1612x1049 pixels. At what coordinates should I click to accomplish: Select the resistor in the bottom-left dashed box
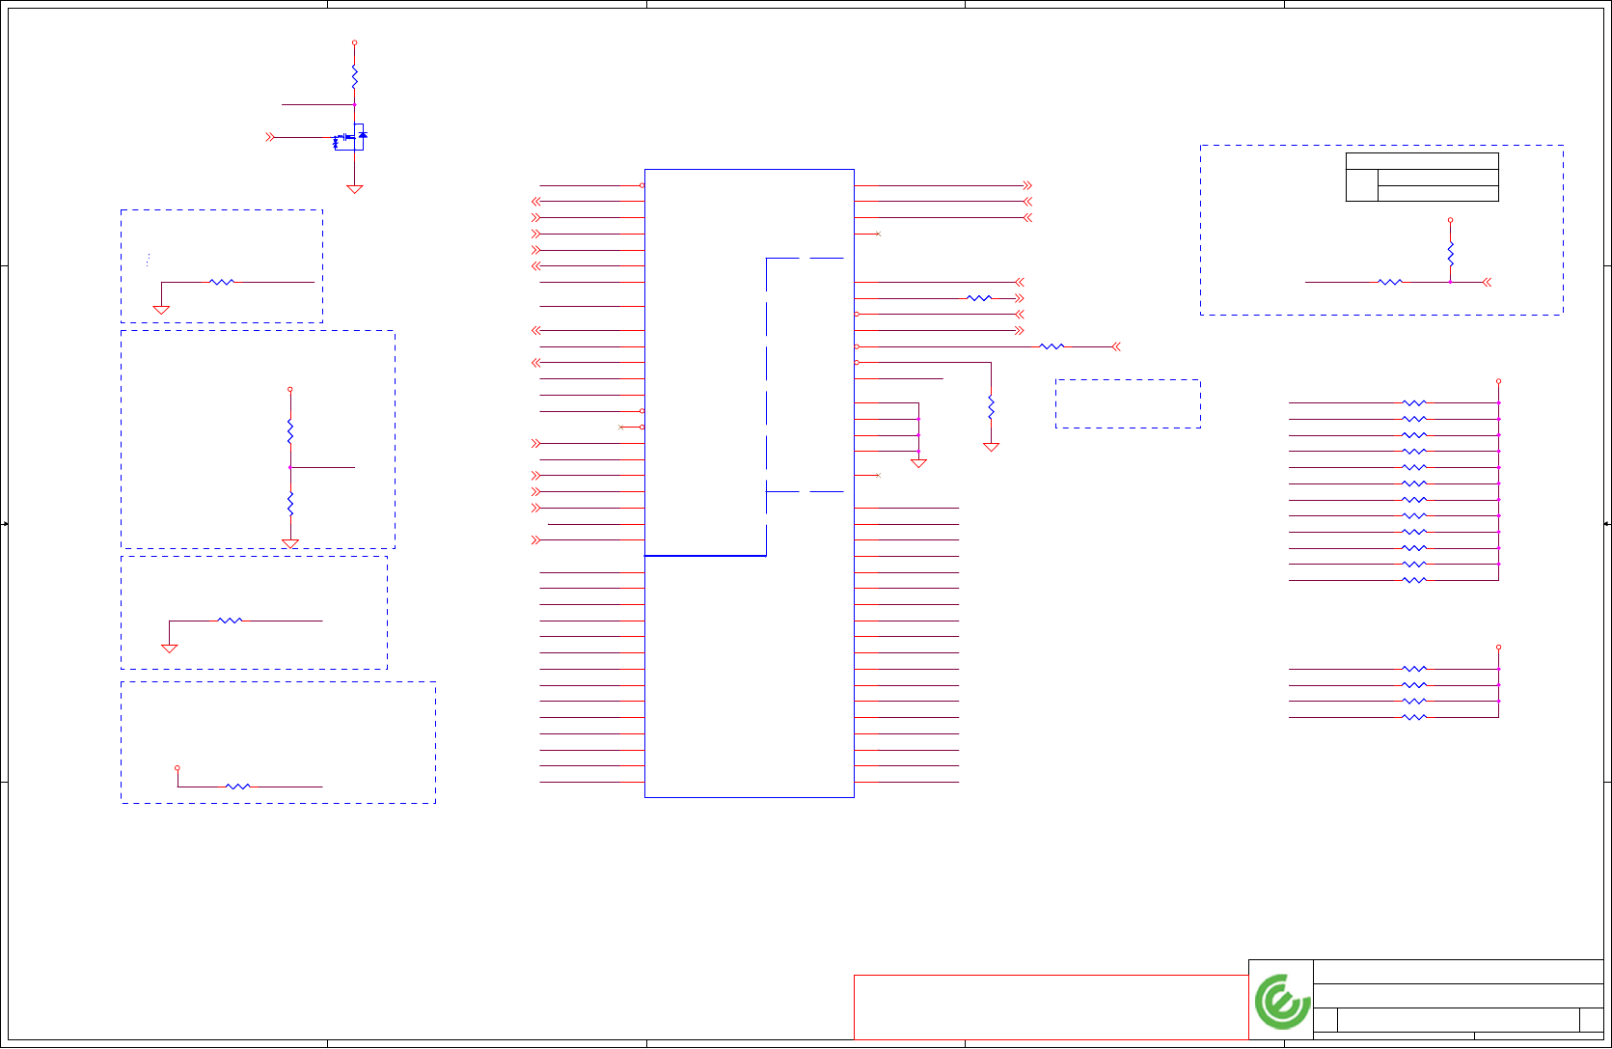[x=237, y=787]
